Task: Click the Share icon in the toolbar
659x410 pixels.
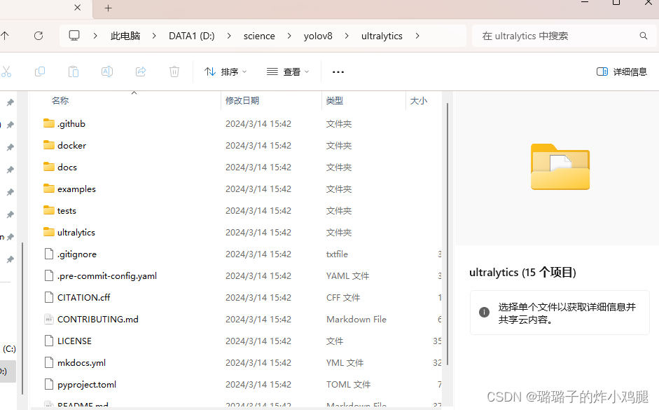Action: pyautogui.click(x=140, y=71)
